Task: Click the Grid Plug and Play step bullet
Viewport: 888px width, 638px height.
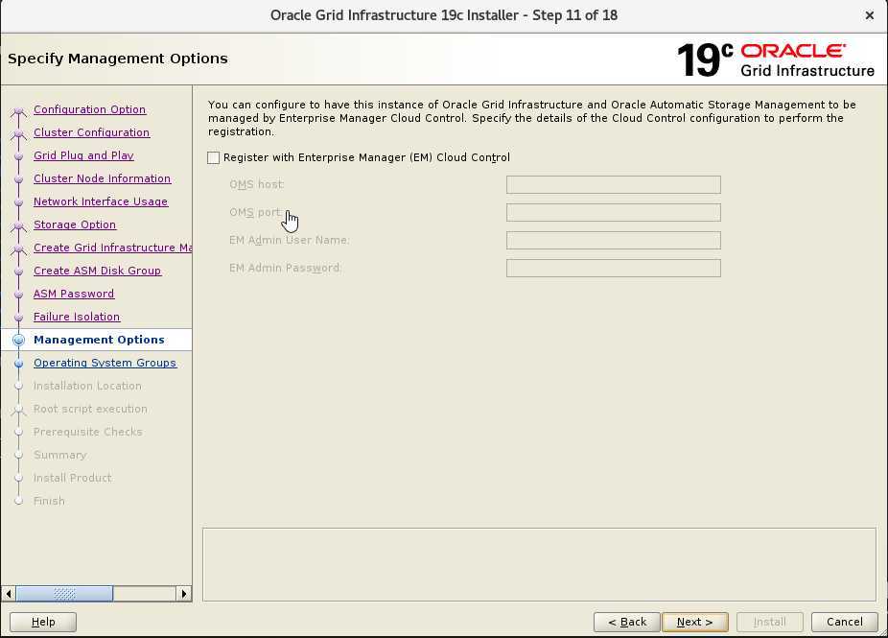Action: pos(18,155)
